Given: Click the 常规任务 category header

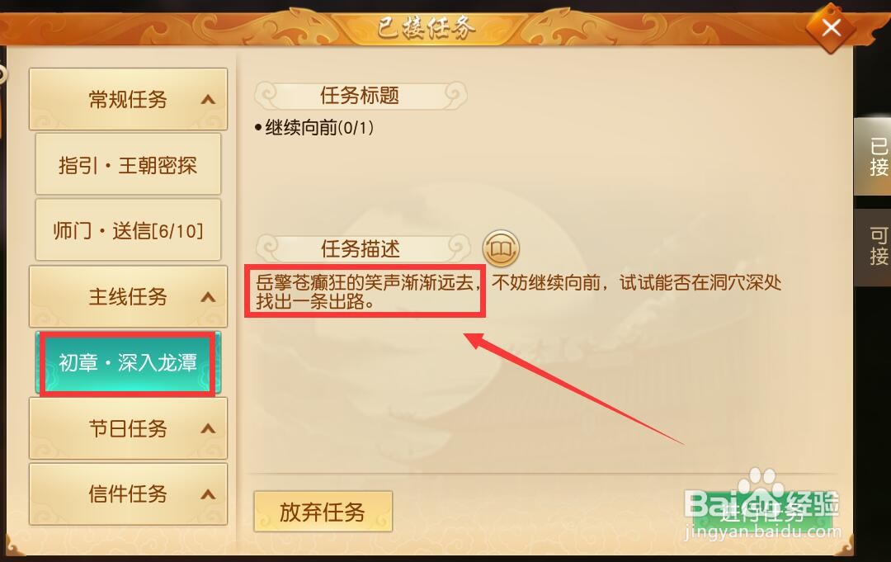Looking at the screenshot, I should click(128, 100).
